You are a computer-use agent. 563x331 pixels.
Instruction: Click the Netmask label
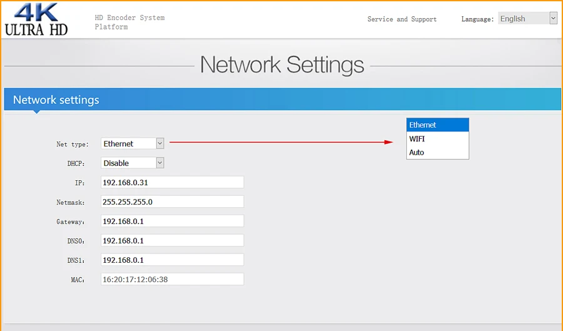[x=70, y=203]
